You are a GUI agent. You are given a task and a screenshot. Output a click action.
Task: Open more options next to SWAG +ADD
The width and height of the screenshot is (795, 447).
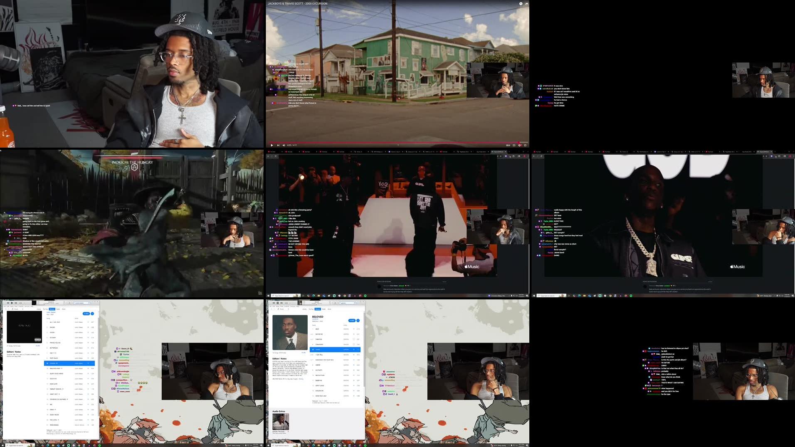point(92,314)
